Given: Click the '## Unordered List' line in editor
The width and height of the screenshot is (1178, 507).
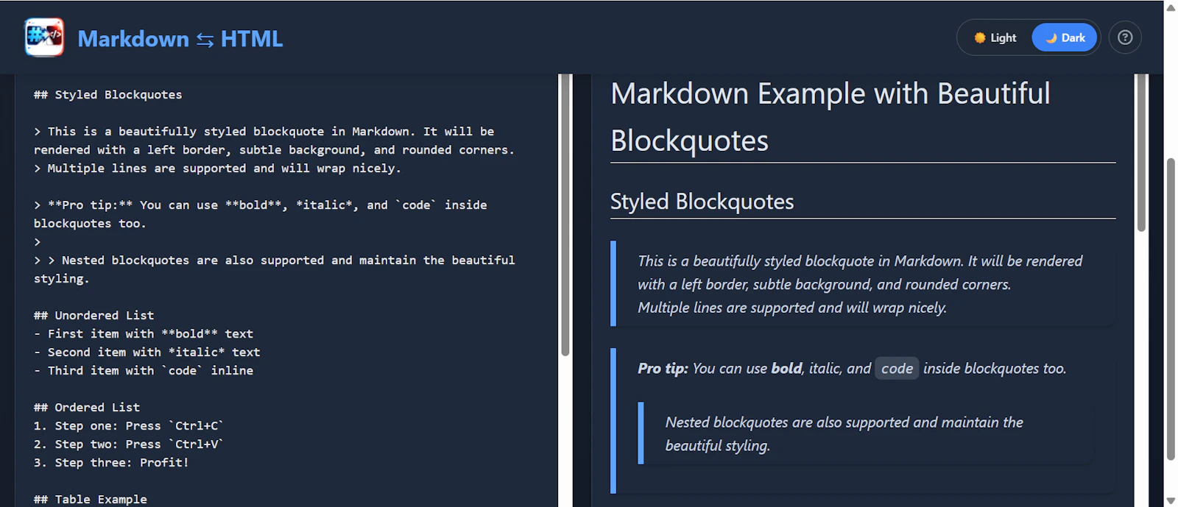Looking at the screenshot, I should [x=94, y=316].
